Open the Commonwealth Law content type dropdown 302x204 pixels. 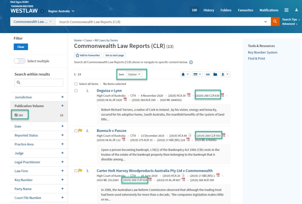click(x=33, y=22)
